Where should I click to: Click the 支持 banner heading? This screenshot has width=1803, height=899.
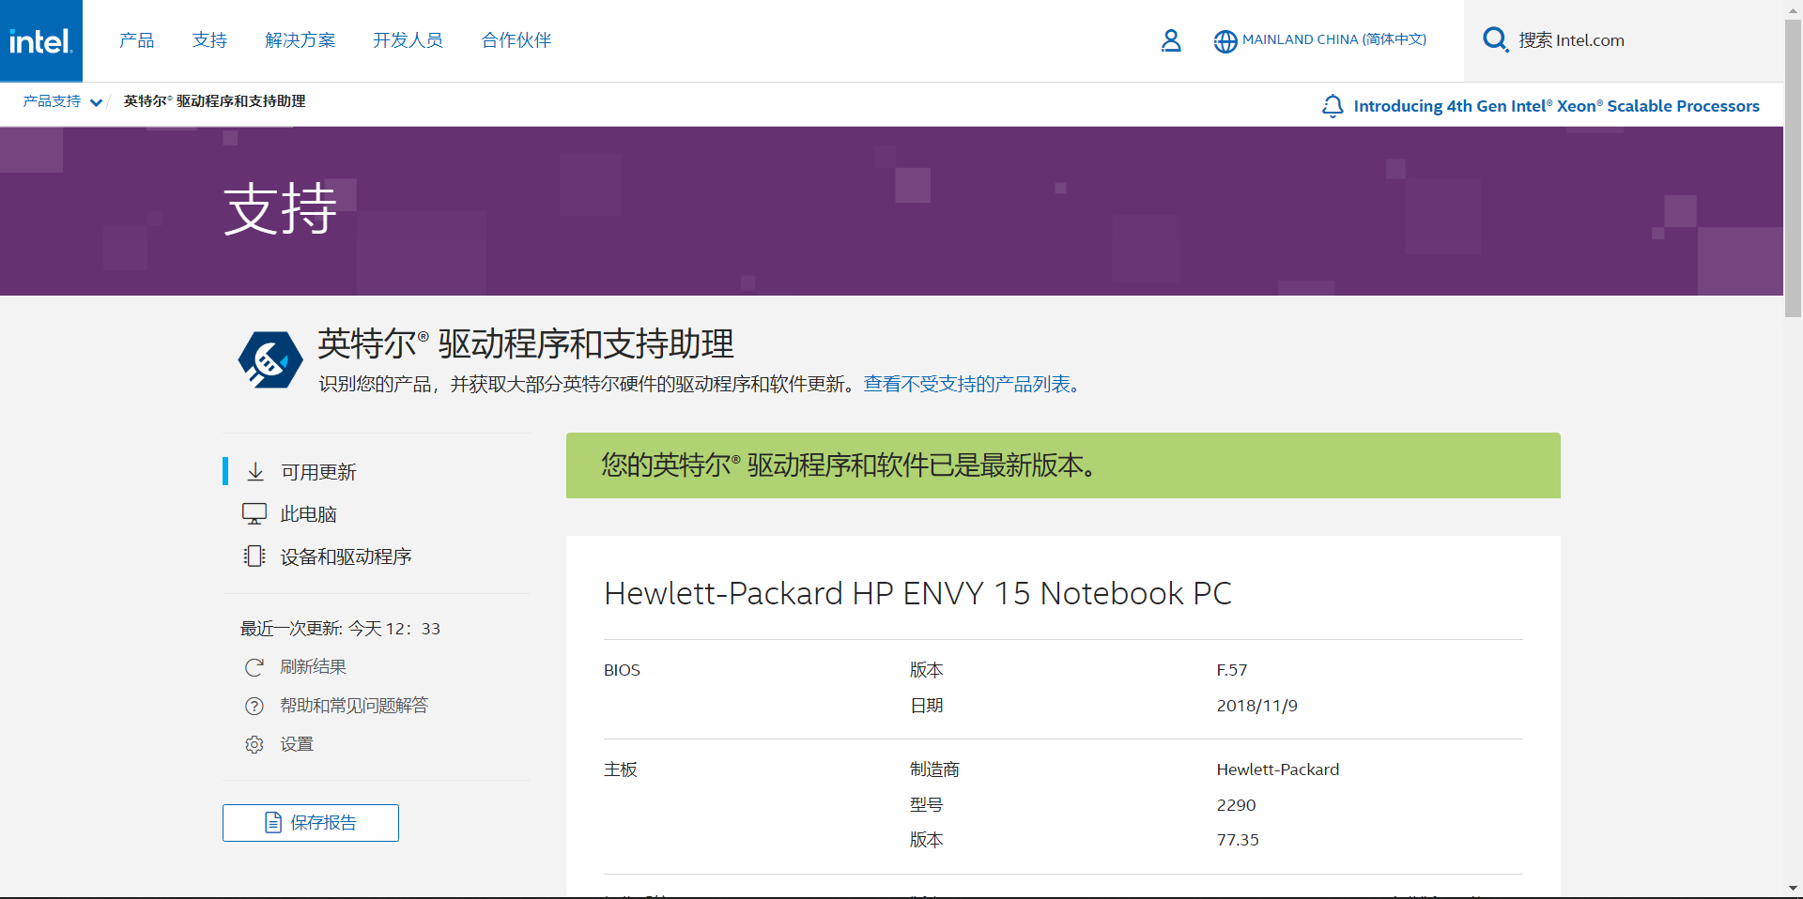pos(280,208)
